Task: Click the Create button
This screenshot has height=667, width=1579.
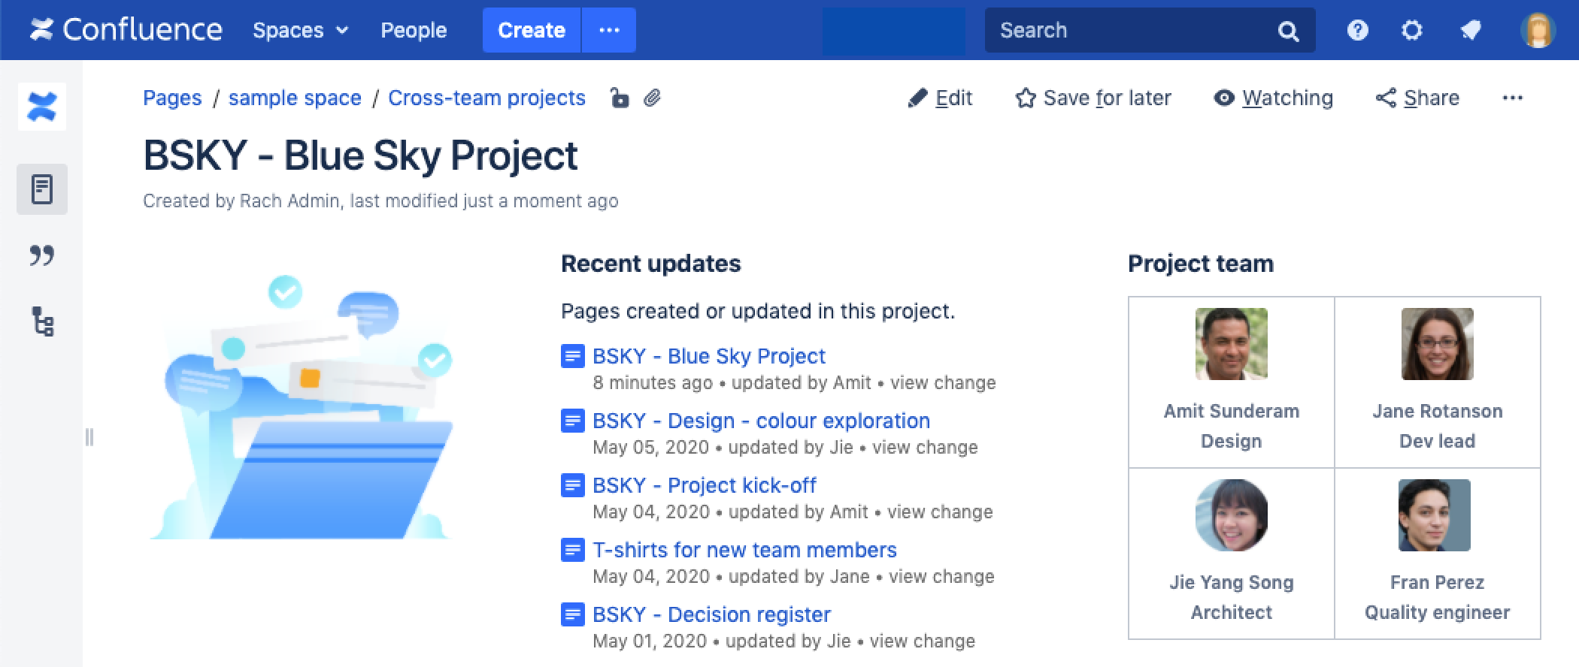Action: (531, 31)
